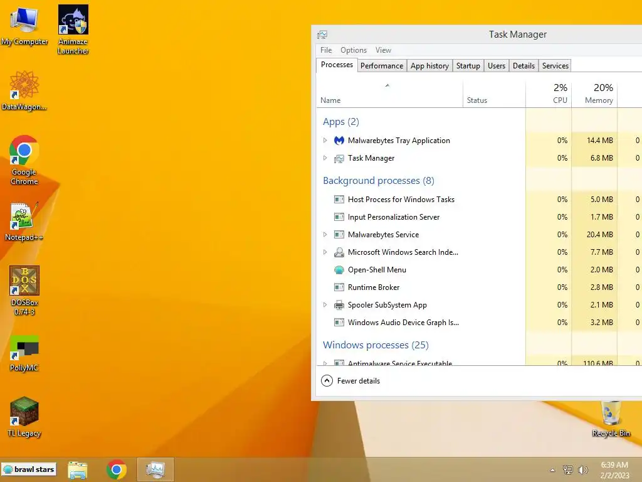
Task: Open File Explorer from the taskbar
Action: click(x=77, y=469)
